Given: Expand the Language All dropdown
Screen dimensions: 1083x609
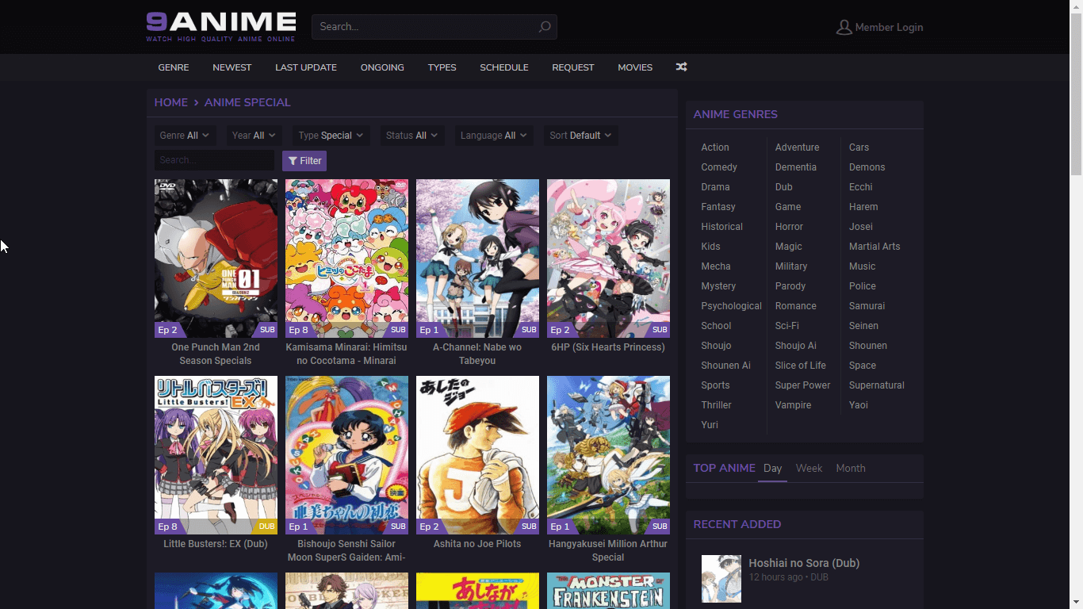Looking at the screenshot, I should [493, 136].
